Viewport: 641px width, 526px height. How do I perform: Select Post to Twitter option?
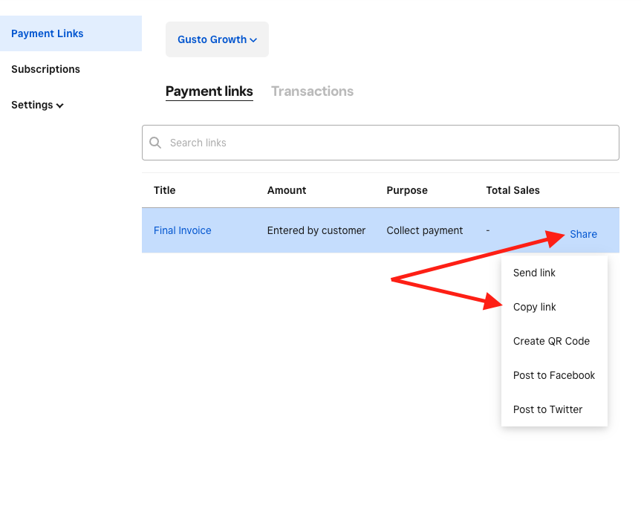tap(554, 409)
